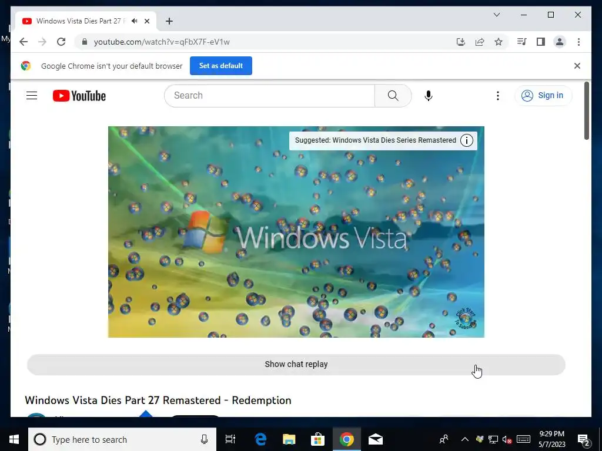
Task: Bookmark this tab with the star
Action: click(499, 42)
